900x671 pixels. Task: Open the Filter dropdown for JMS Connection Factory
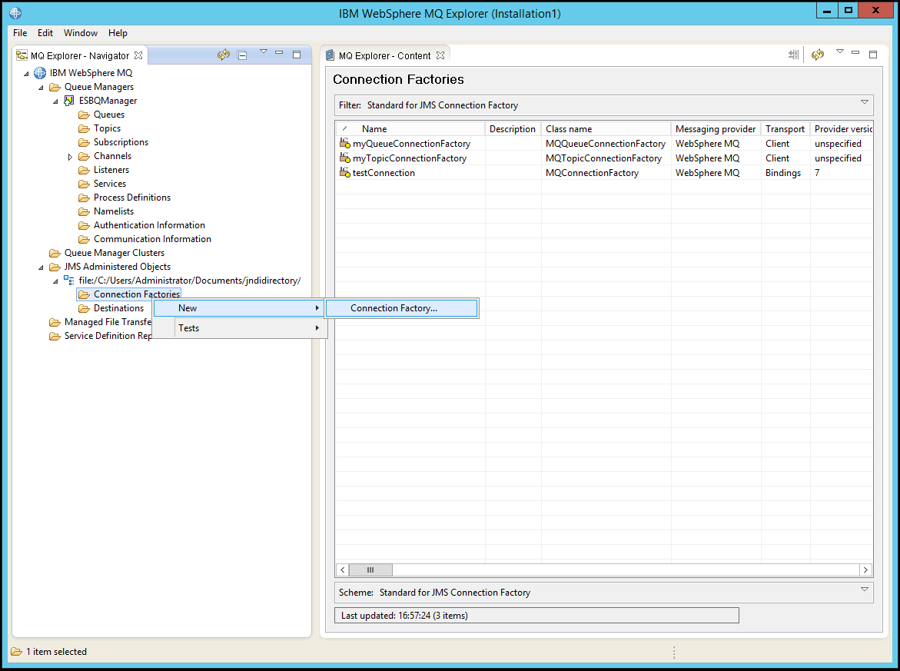pos(864,105)
